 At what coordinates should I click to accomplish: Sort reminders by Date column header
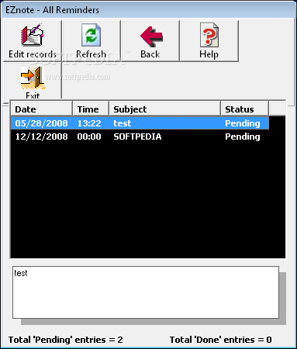tap(41, 109)
